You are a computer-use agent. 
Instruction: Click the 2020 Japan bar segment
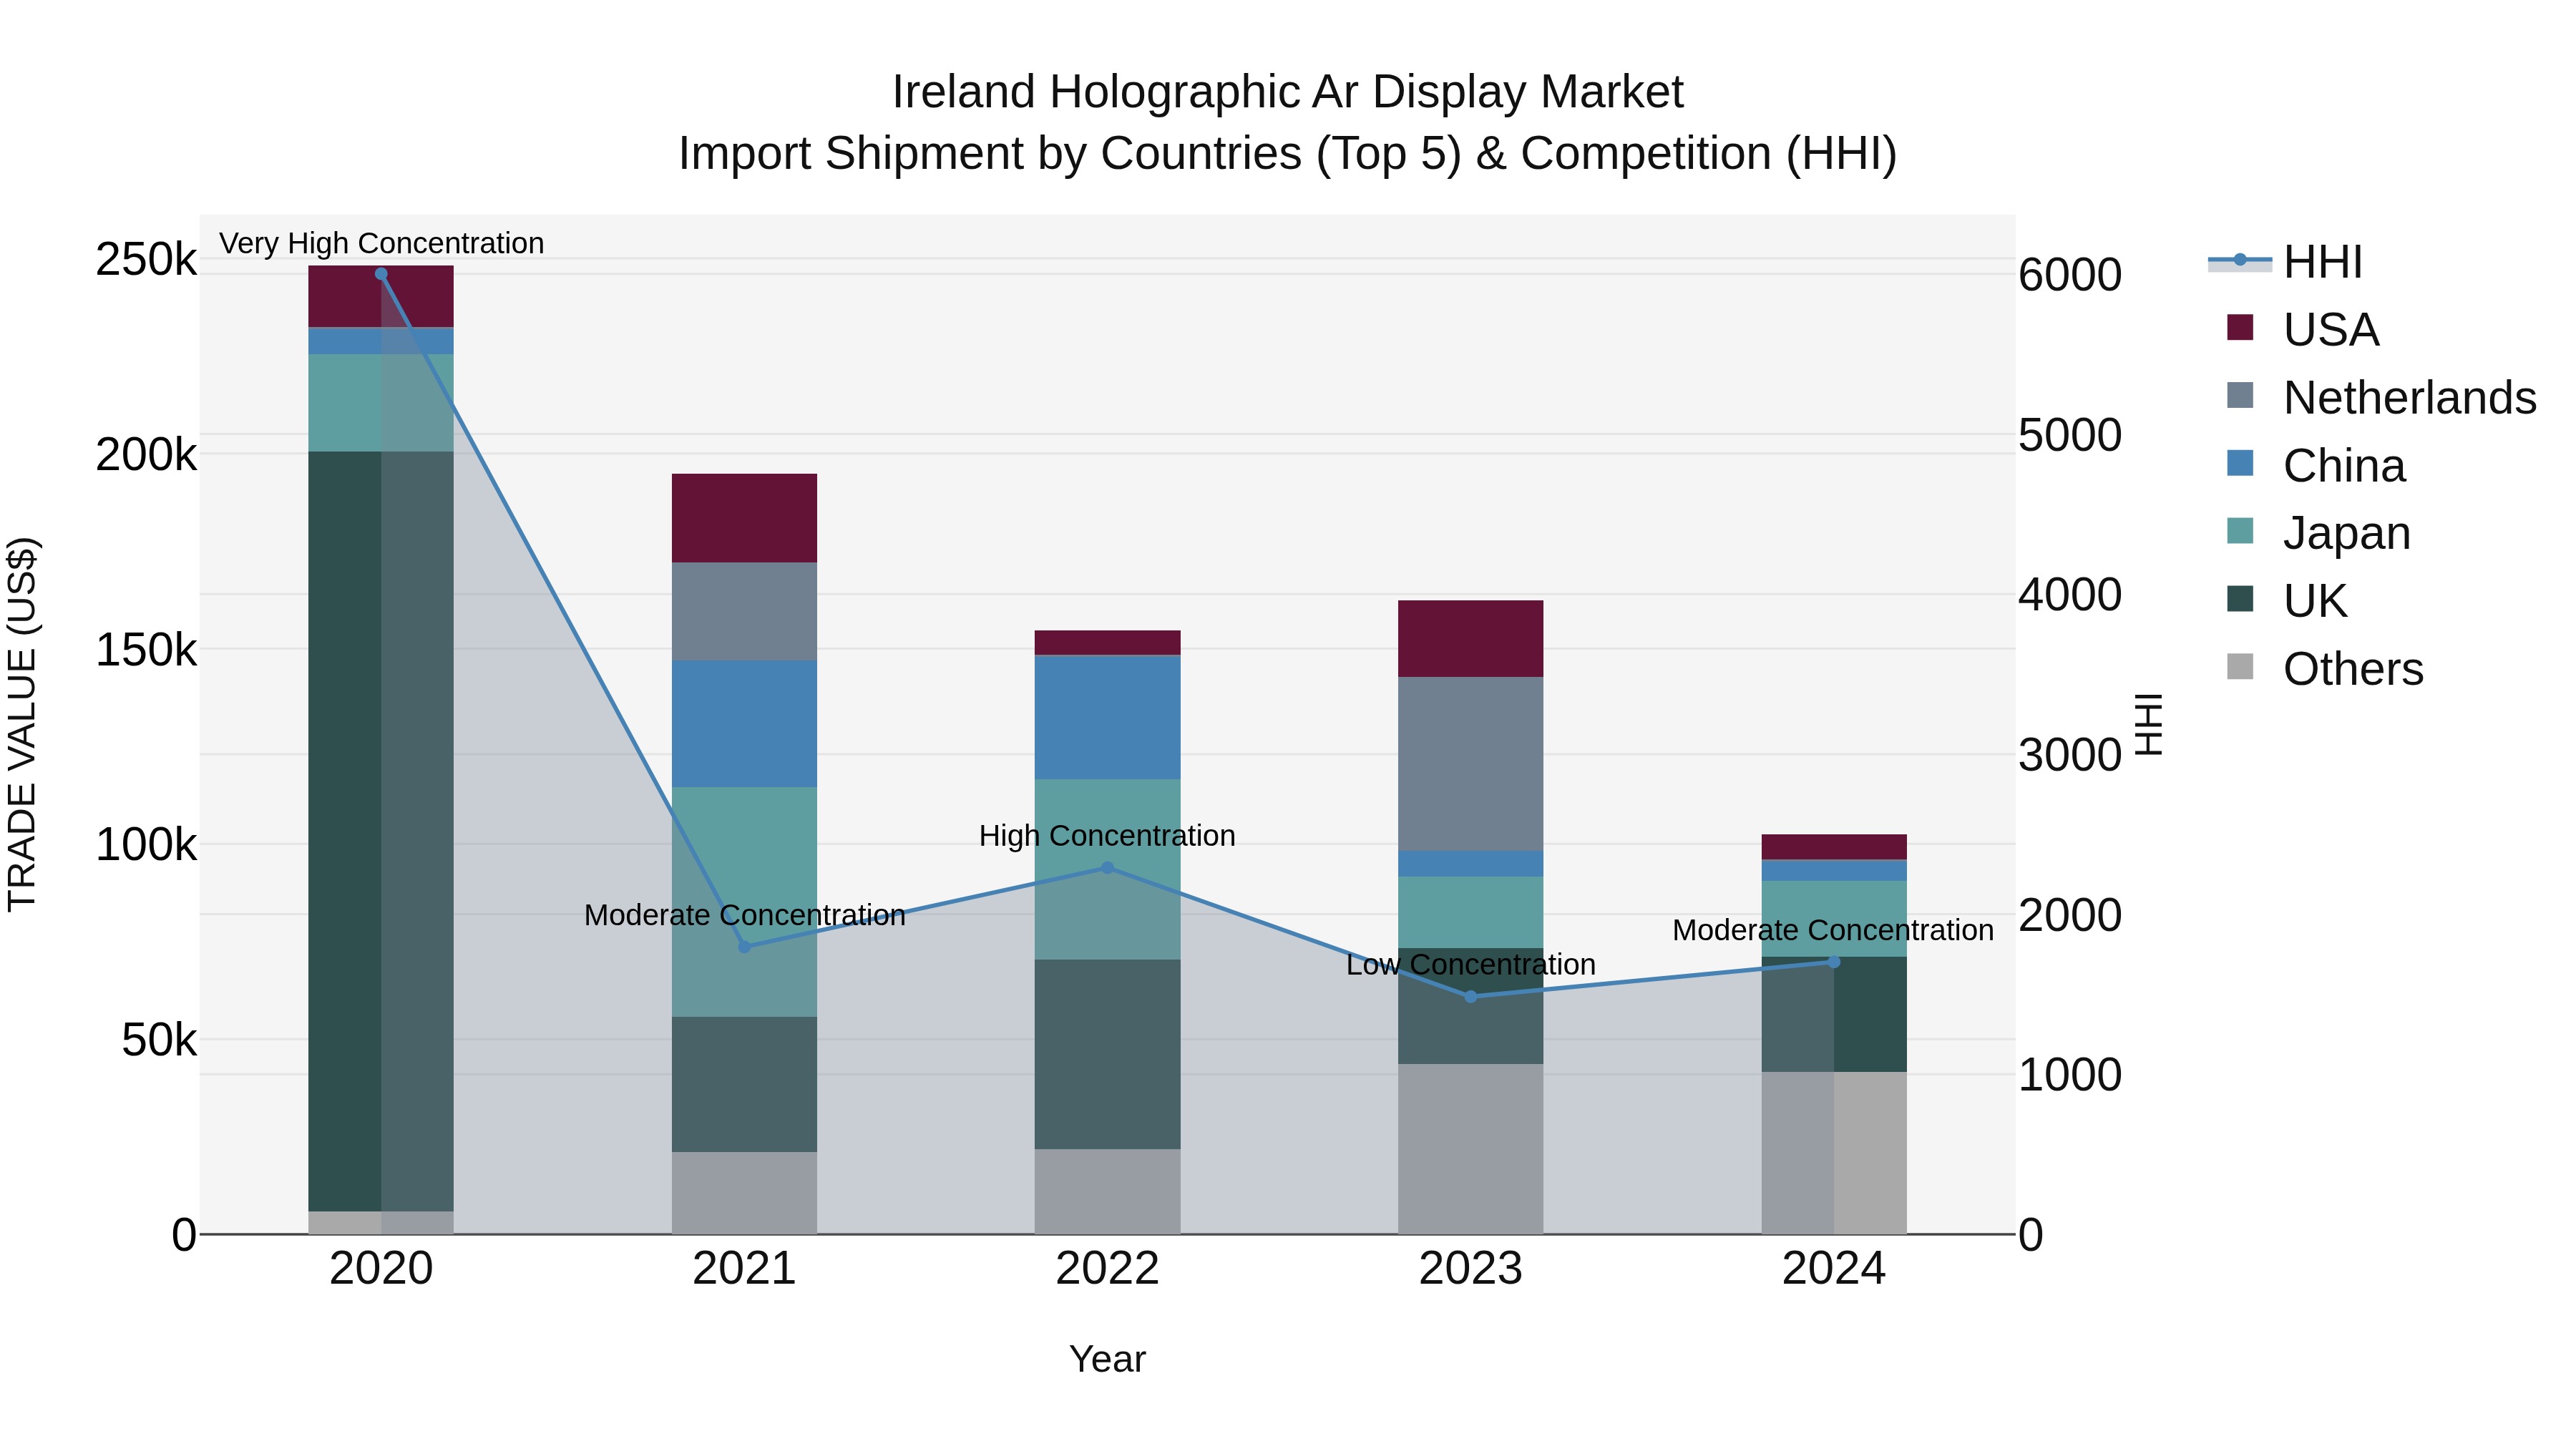381,403
